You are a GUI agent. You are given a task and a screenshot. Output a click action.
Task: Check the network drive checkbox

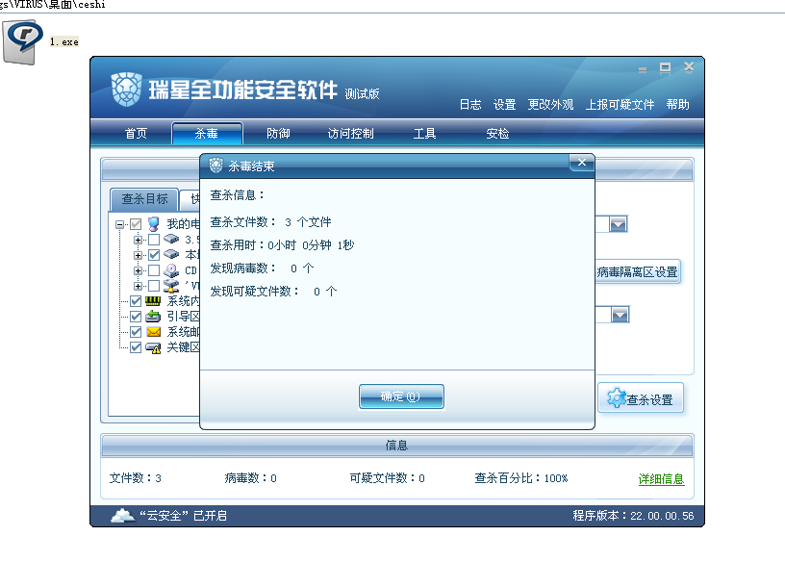154,286
